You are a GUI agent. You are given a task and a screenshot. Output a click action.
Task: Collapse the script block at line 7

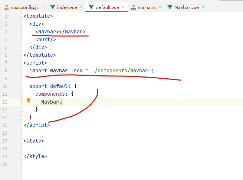click(22, 63)
